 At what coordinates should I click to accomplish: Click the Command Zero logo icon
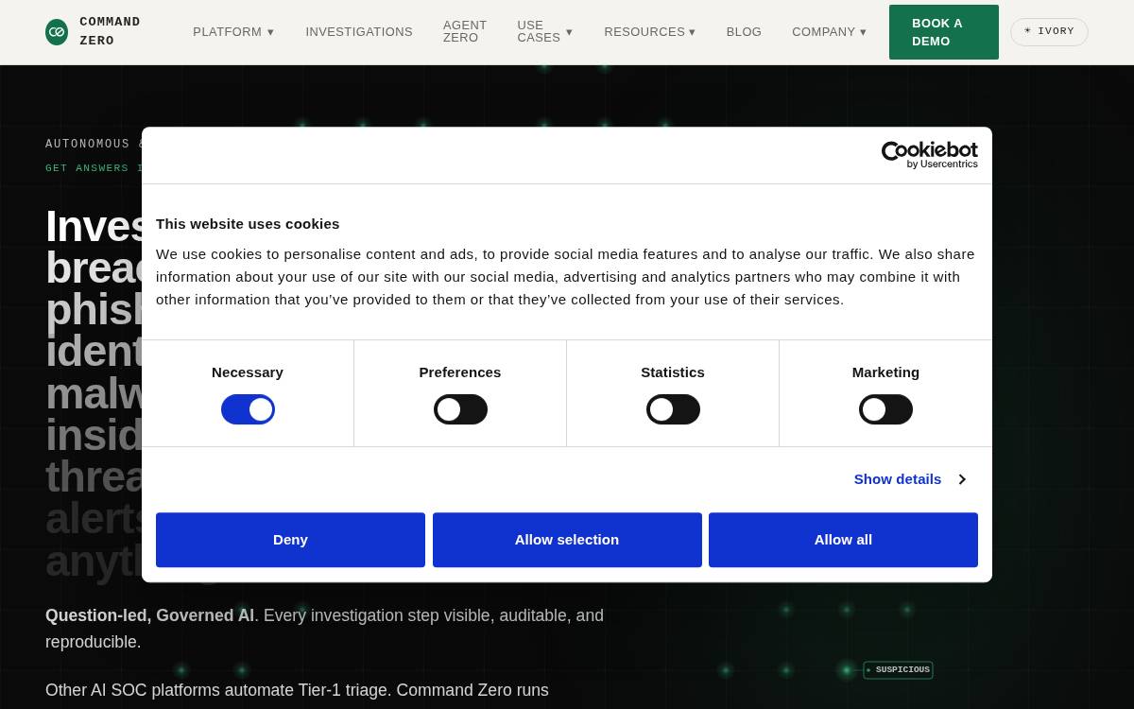click(x=57, y=32)
